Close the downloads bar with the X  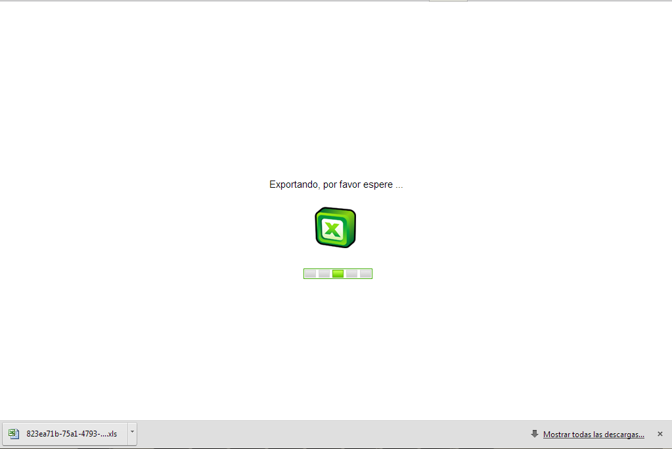[660, 434]
